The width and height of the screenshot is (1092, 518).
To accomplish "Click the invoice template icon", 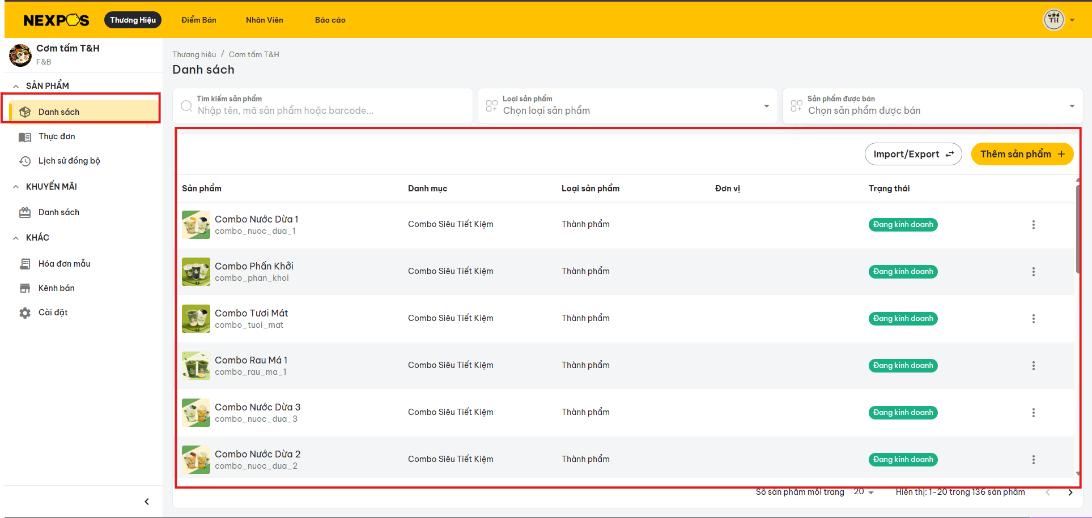I will 25,264.
